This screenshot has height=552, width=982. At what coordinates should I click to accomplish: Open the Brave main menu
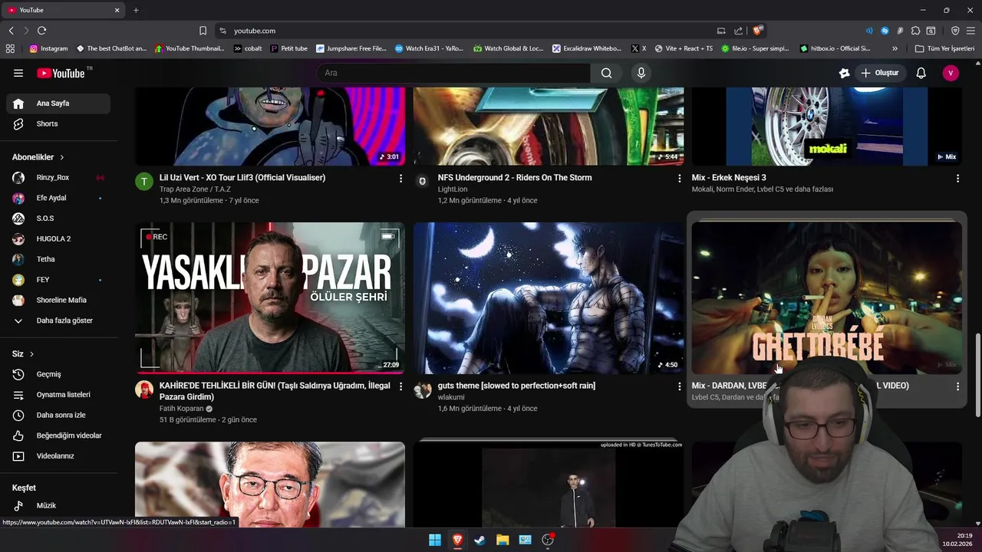click(x=970, y=31)
